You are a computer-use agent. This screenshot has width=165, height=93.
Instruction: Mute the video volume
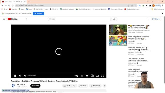[25, 76]
